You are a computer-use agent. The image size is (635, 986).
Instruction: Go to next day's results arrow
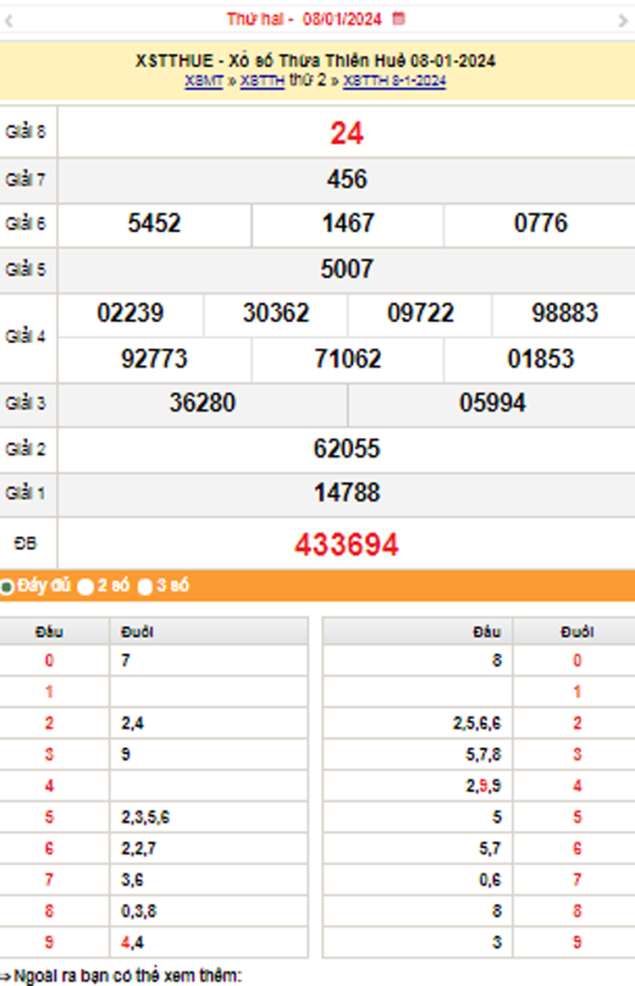[x=622, y=20]
